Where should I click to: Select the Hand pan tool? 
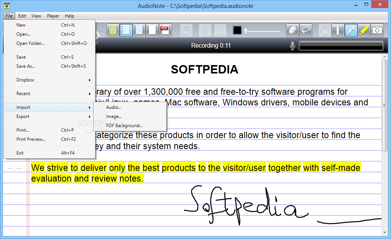tap(324, 30)
